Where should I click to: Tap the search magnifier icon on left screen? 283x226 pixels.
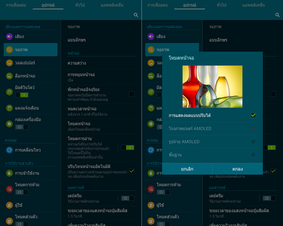point(136,15)
